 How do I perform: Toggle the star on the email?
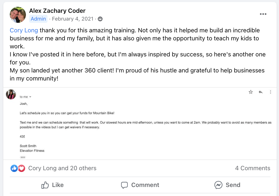point(251,92)
